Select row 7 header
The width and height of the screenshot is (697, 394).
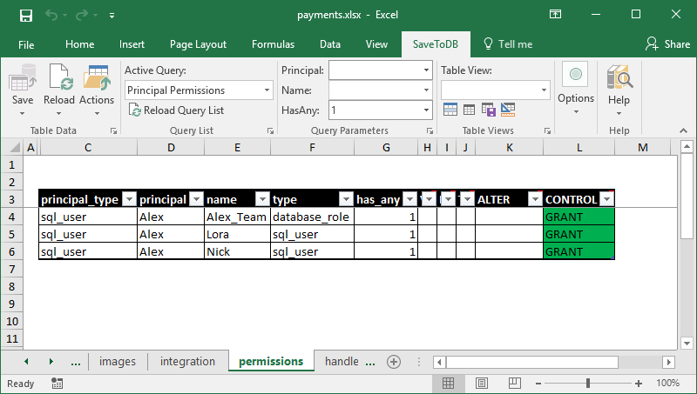[x=12, y=270]
